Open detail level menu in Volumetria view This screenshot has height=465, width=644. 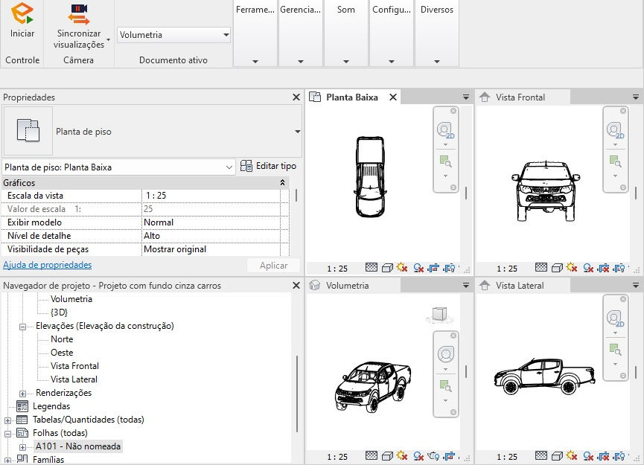tap(372, 455)
